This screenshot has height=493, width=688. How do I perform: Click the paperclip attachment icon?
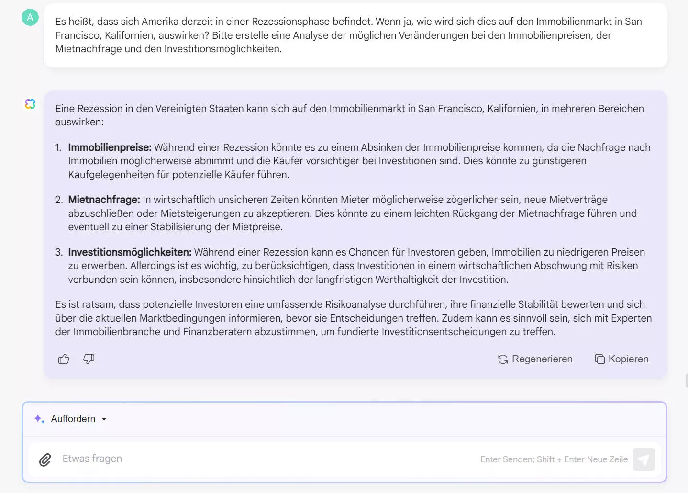pyautogui.click(x=45, y=459)
